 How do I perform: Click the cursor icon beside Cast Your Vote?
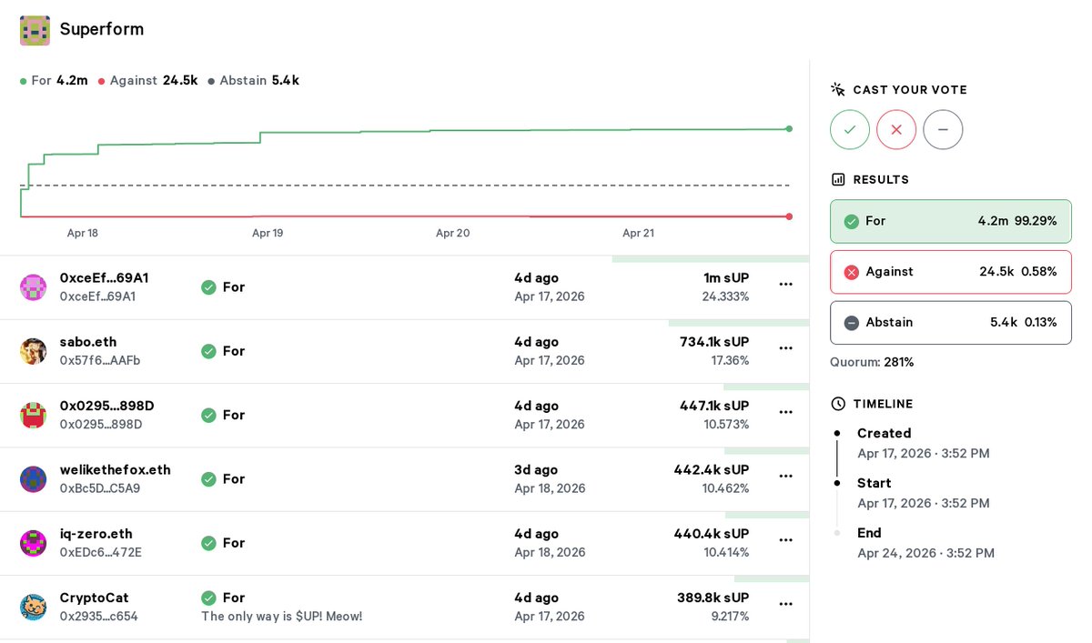click(838, 89)
